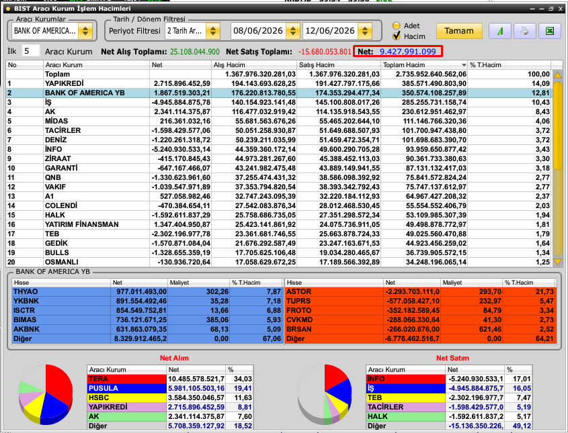Select the ZİRAAT row
The width and height of the screenshot is (568, 433).
[x=278, y=159]
